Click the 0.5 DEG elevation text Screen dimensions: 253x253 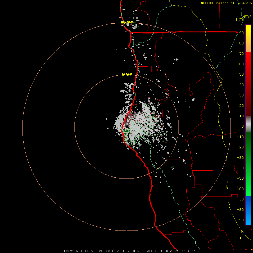click(x=130, y=251)
